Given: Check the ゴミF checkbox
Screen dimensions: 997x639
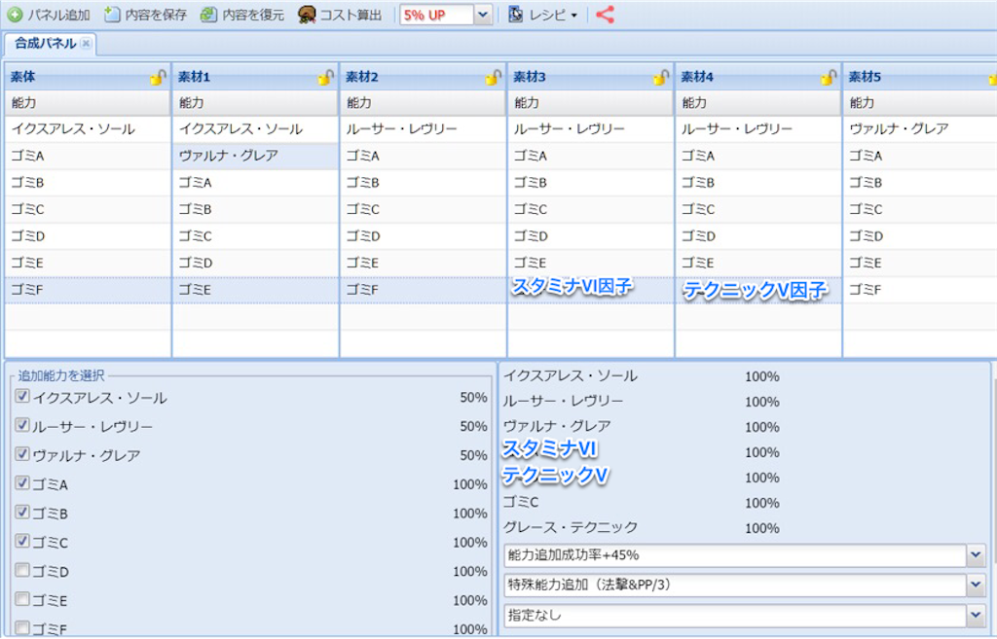Looking at the screenshot, I should click(22, 628).
